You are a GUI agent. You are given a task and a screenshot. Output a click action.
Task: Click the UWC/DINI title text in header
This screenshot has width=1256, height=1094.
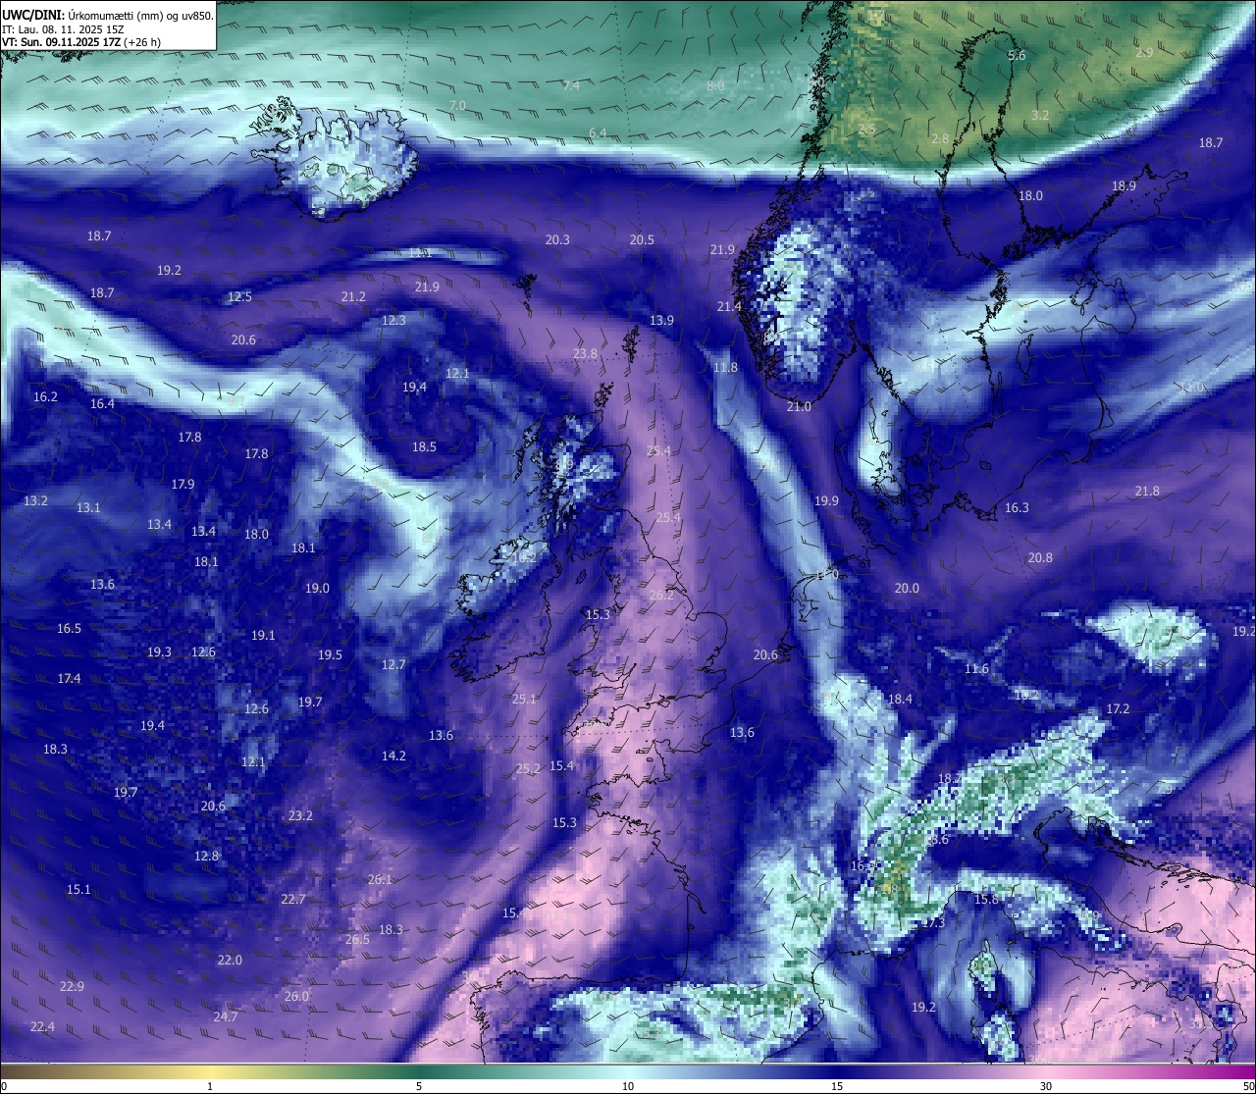click(32, 15)
